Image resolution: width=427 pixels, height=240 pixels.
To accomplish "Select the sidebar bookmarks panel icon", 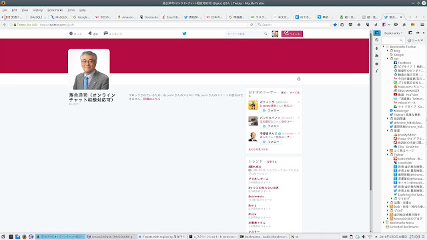I will [377, 33].
